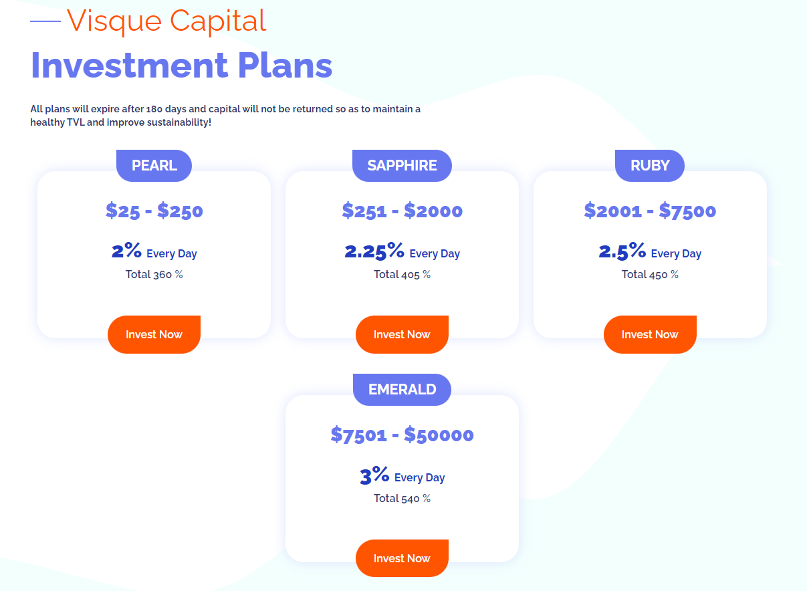This screenshot has width=807, height=591.
Task: Click Invest Now on the Pearl plan
Action: click(154, 334)
